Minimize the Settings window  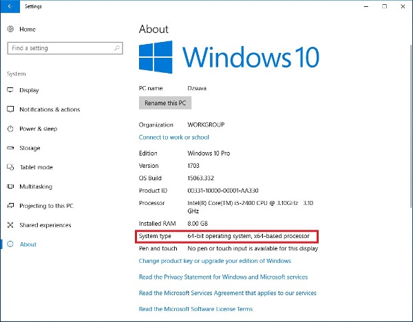(366, 6)
